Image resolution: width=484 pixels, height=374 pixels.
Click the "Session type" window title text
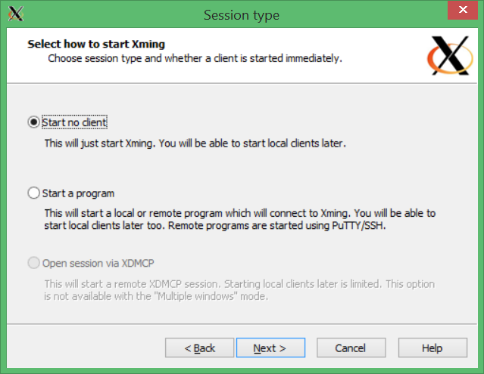tap(242, 15)
